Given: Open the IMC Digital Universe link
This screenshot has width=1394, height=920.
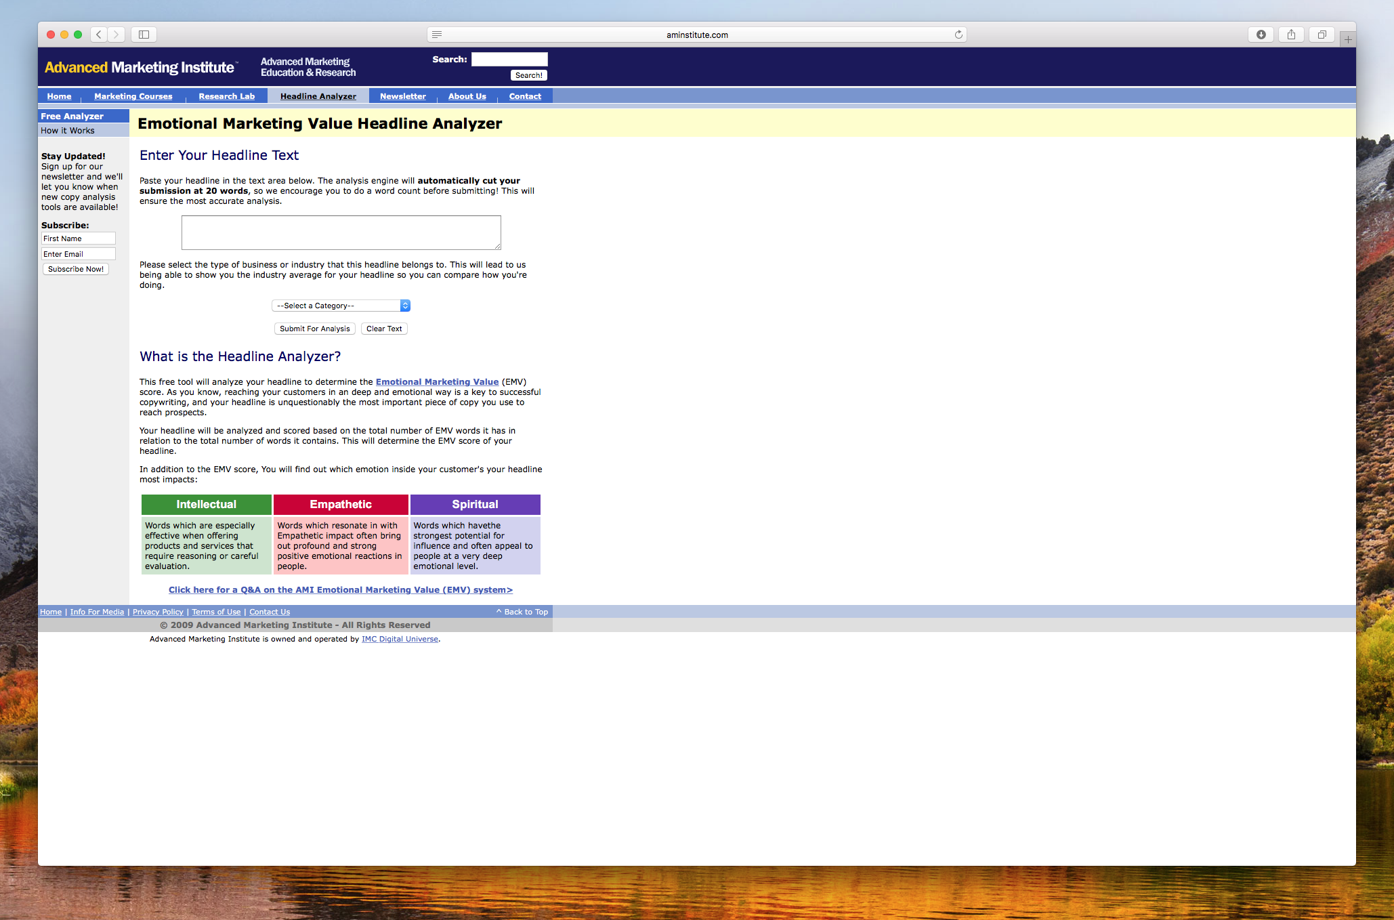Looking at the screenshot, I should pos(400,639).
